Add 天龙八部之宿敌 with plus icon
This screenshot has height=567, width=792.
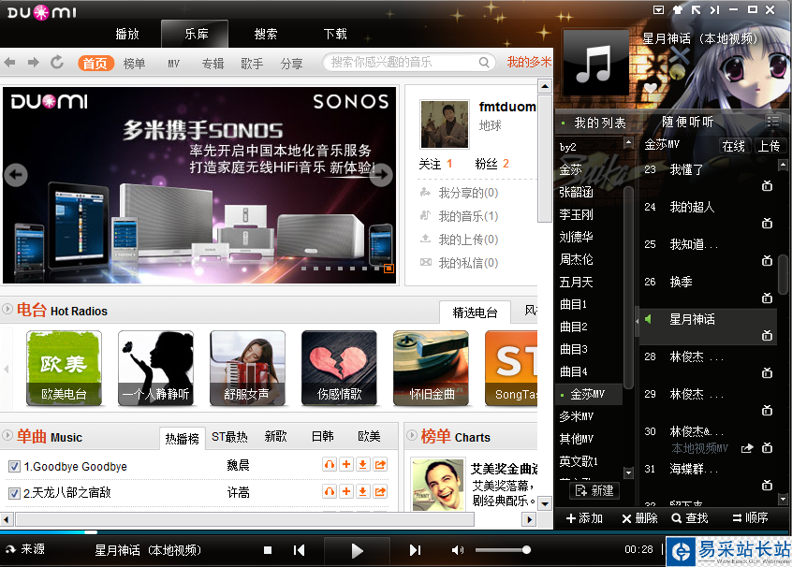(x=346, y=491)
